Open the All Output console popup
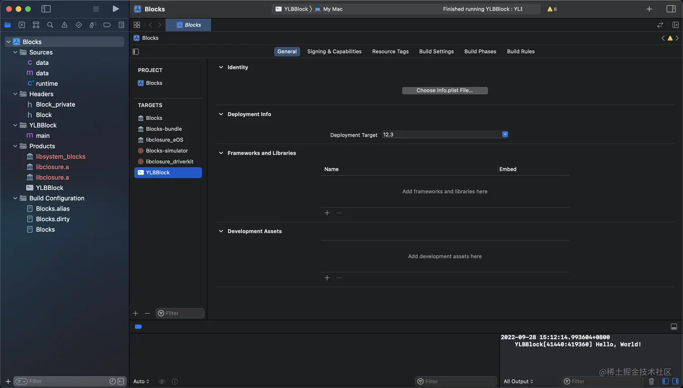Screen dimensions: 683x388 pyautogui.click(x=518, y=382)
